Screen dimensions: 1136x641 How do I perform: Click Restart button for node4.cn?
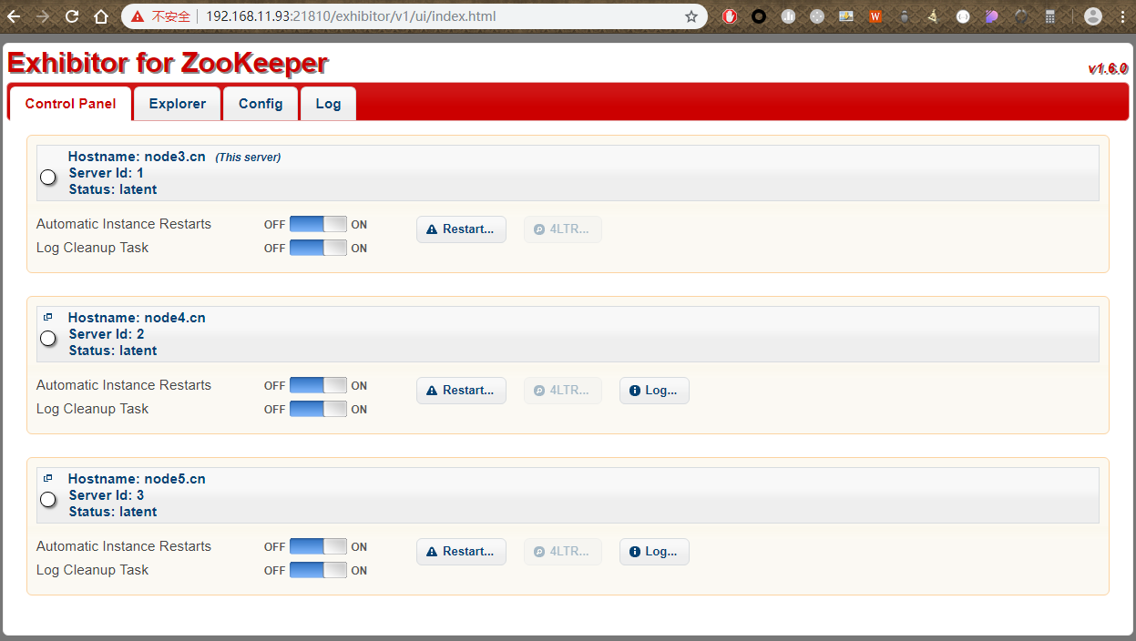(461, 391)
